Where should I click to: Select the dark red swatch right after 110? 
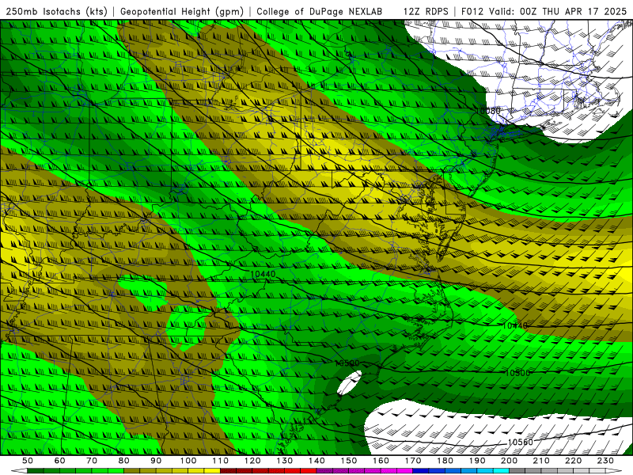point(228,471)
